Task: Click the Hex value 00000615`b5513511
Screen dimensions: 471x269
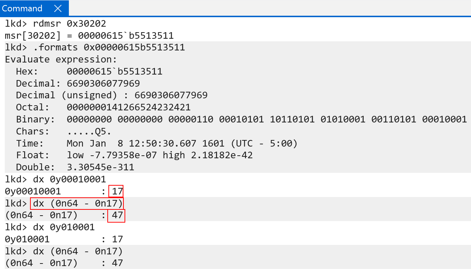Action: pyautogui.click(x=114, y=71)
